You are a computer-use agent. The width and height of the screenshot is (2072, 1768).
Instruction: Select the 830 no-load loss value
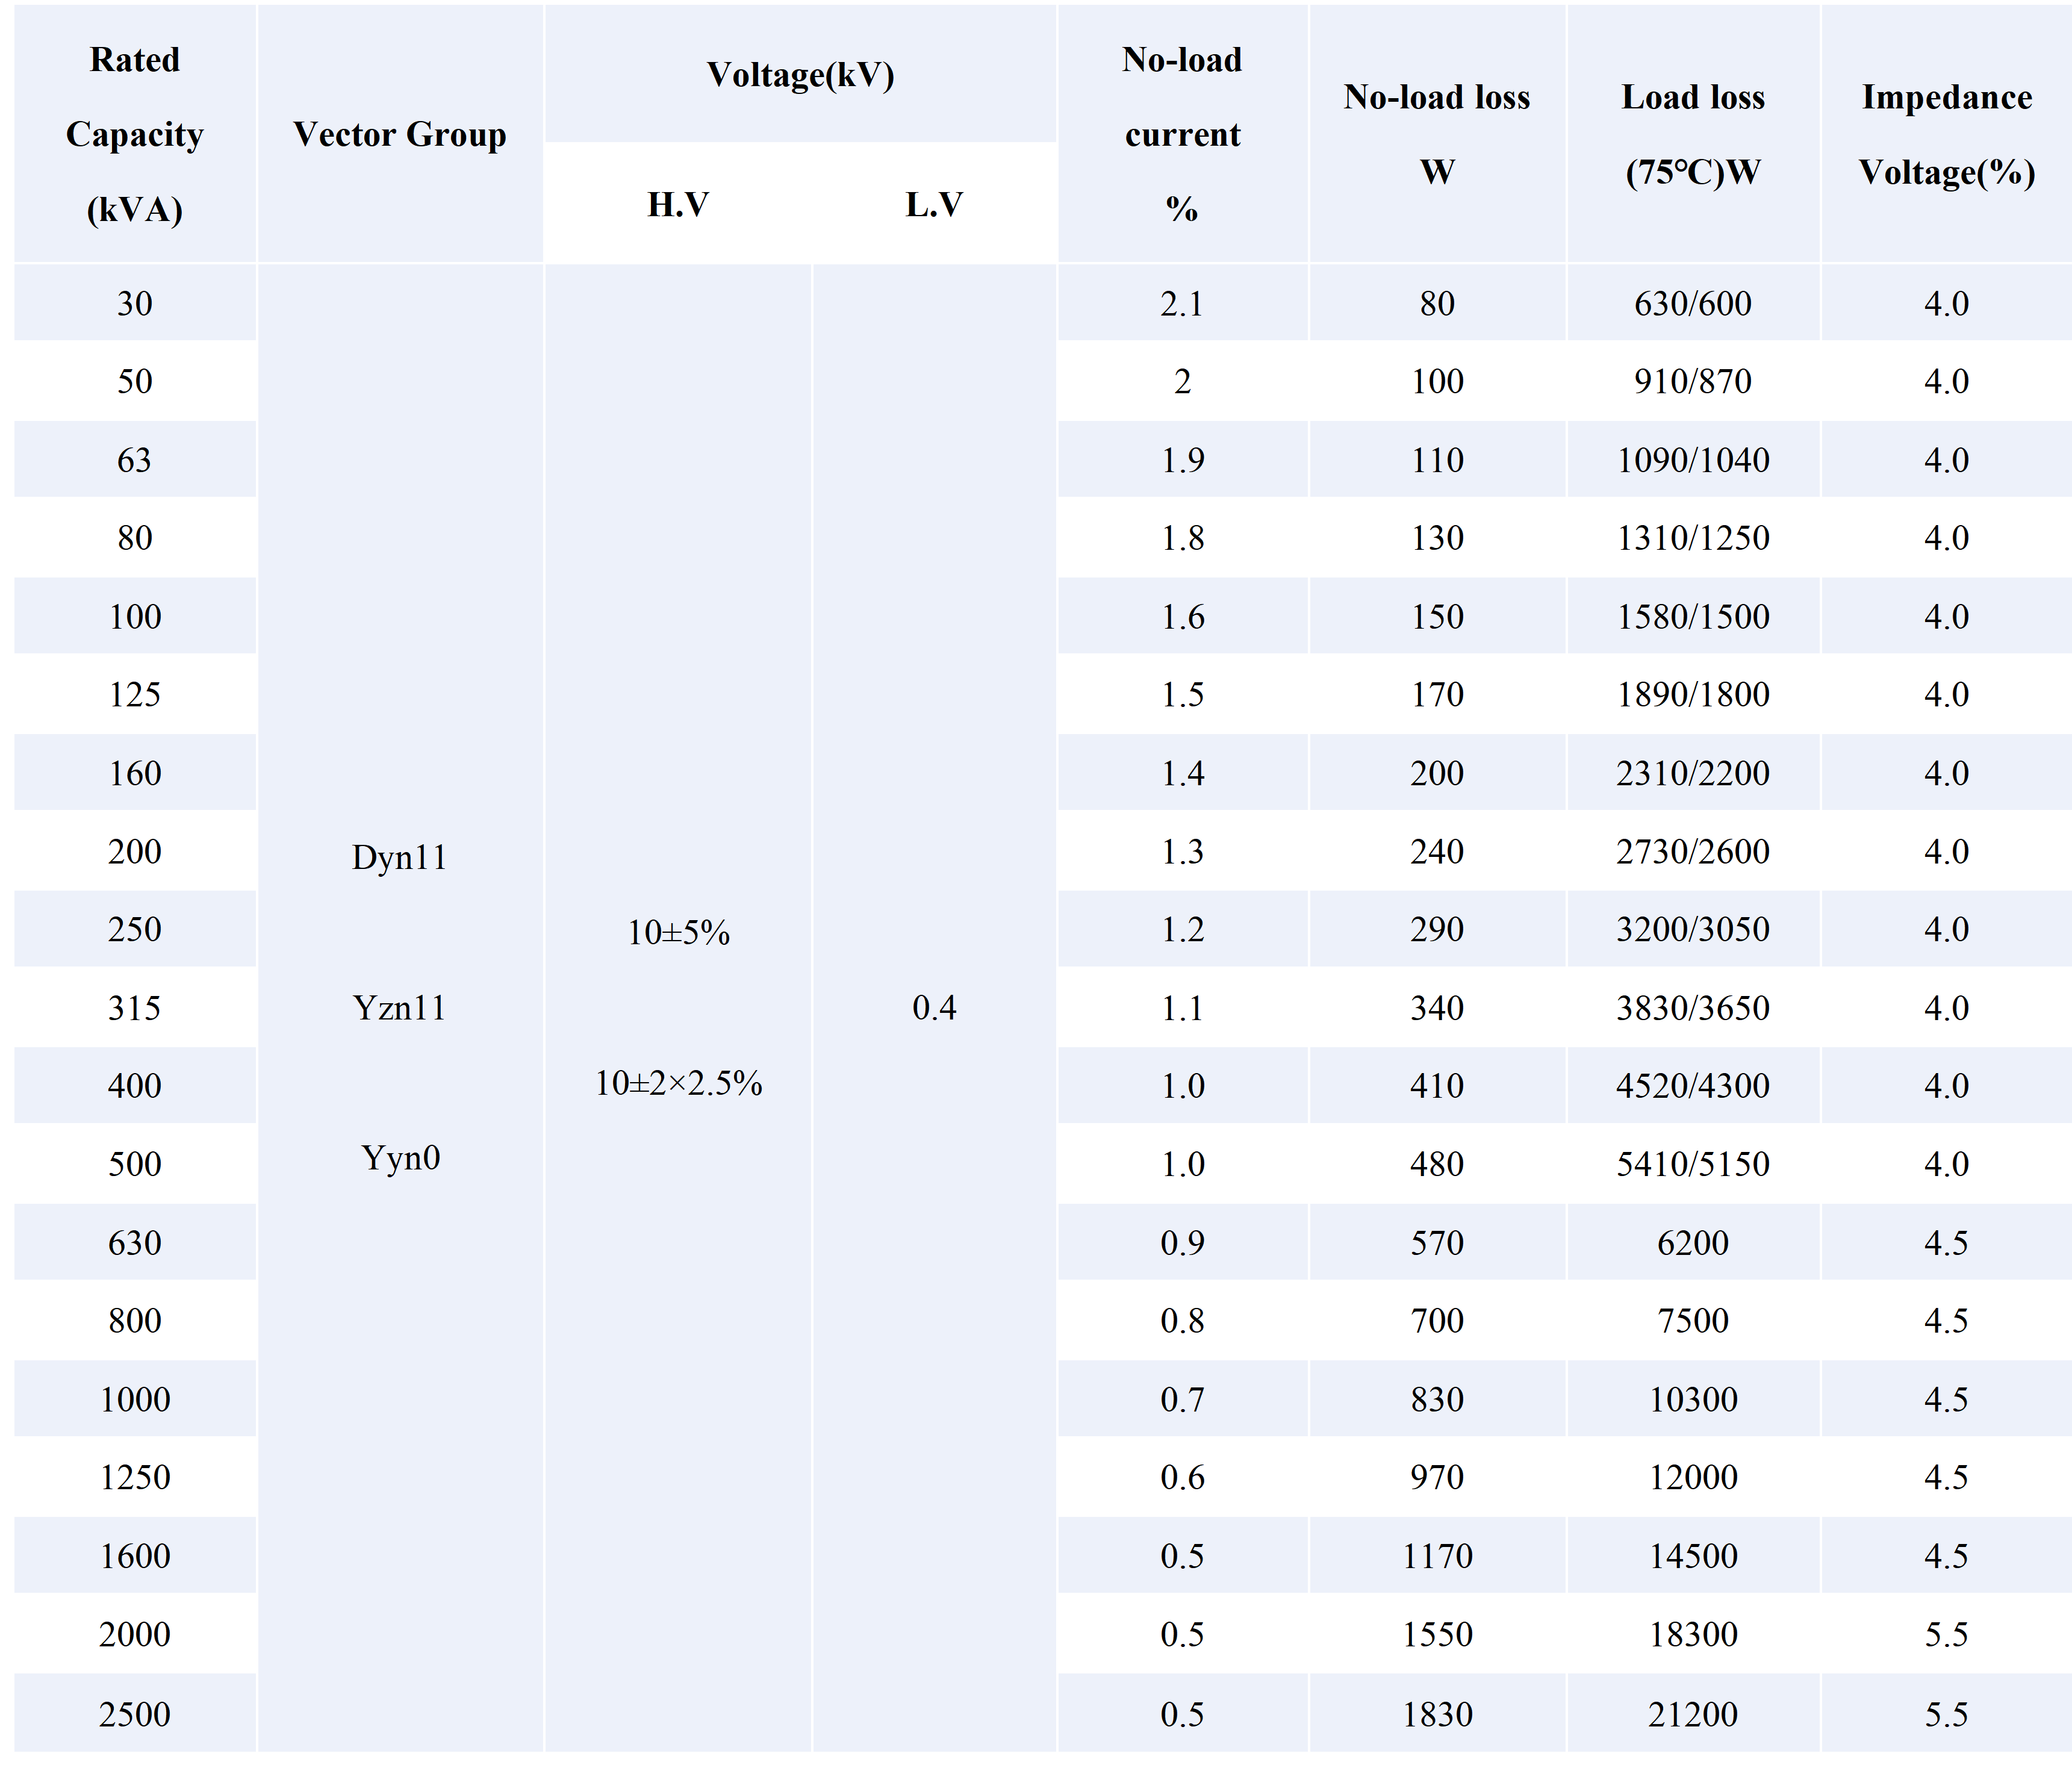(1437, 1399)
